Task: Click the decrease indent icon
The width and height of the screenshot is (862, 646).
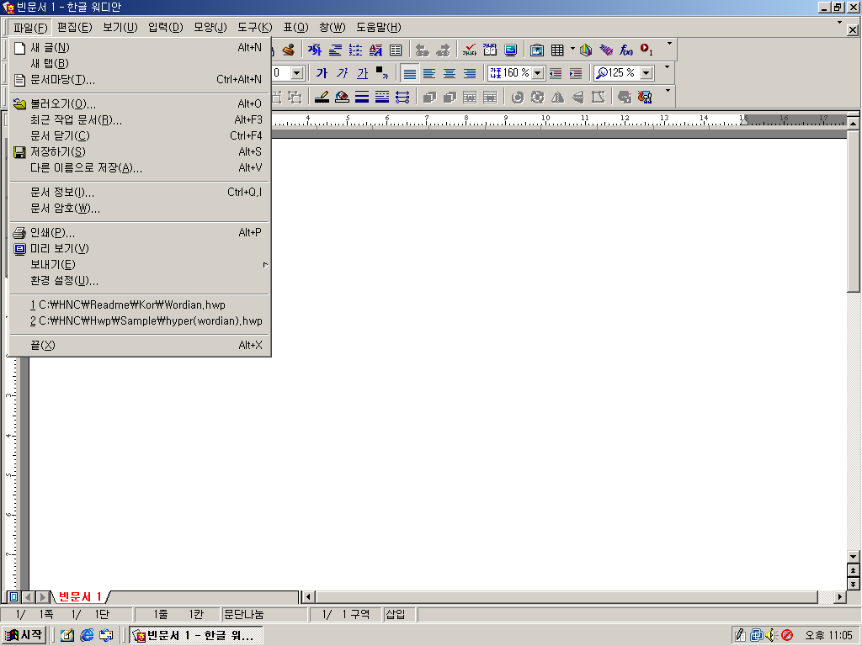Action: pyautogui.click(x=556, y=73)
